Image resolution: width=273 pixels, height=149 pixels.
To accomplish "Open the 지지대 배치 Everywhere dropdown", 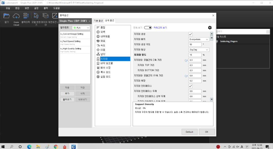I will 199,39.
